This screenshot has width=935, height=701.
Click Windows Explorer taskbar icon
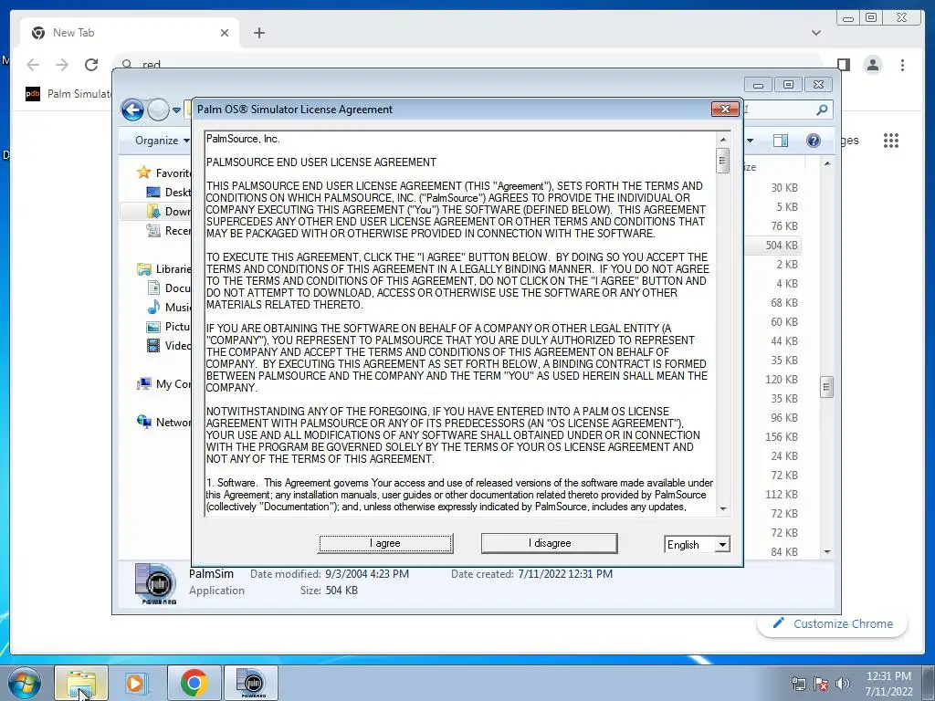click(x=81, y=683)
